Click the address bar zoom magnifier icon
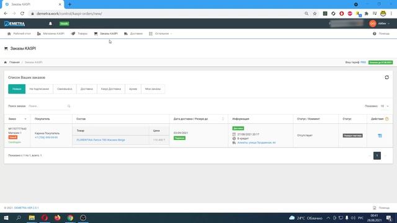 coord(306,14)
